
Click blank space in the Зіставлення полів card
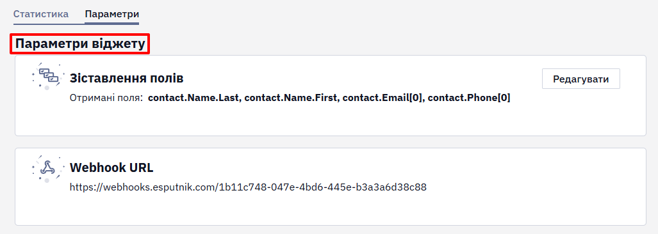click(336, 120)
